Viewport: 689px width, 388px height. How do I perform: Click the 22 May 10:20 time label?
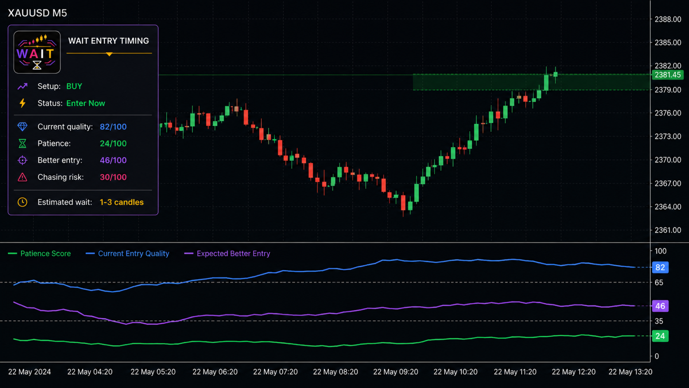(455, 372)
